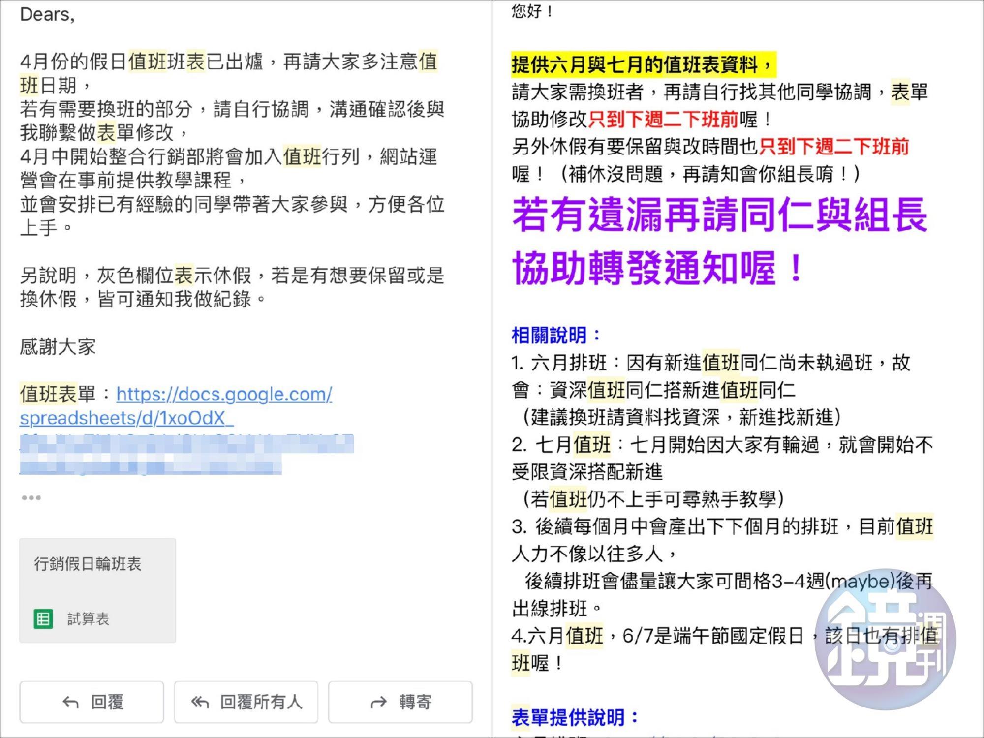Click the 您好！ greeting text
This screenshot has height=738, width=984.
pos(532,11)
